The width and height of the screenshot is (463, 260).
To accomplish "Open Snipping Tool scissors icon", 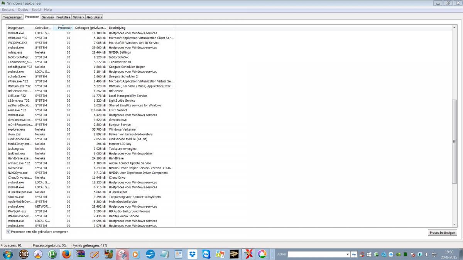I will click(122, 254).
